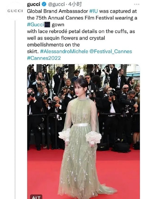The width and height of the screenshot is (146, 199).
Task: Open the tweet's 4小时 timestamp
Action: pyautogui.click(x=75, y=4)
